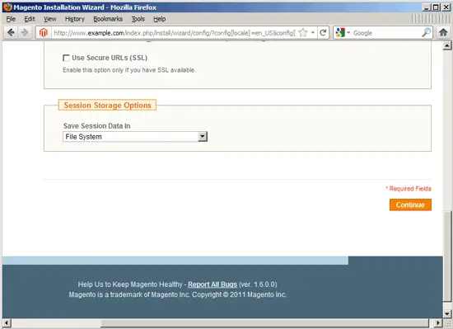Open the Bookmarks menu
Screen dimensions: 453x329
click(108, 19)
